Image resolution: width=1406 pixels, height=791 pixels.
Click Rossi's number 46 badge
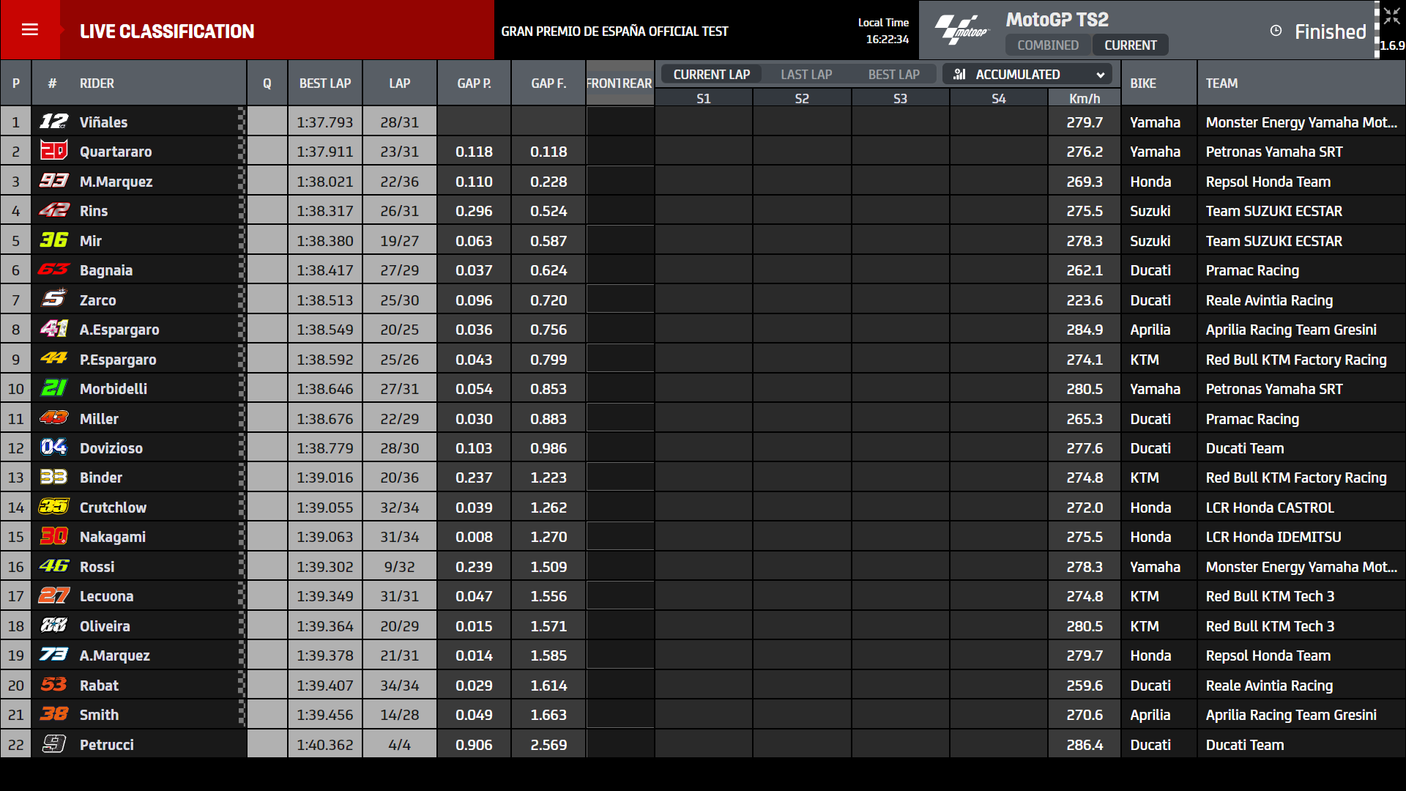point(53,566)
